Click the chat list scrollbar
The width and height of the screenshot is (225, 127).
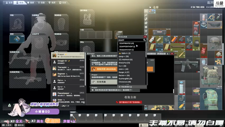(x=85, y=69)
